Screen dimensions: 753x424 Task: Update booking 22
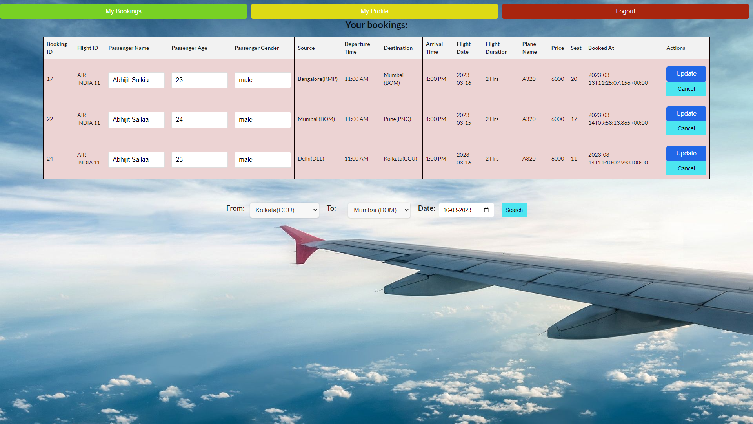pyautogui.click(x=686, y=114)
